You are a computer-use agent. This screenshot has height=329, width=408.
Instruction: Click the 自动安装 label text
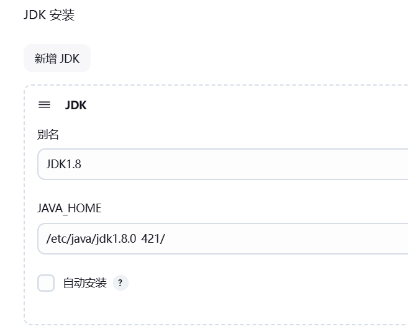click(85, 282)
